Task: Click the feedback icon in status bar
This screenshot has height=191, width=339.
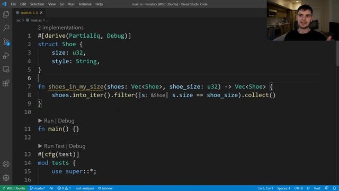Action: point(326,188)
